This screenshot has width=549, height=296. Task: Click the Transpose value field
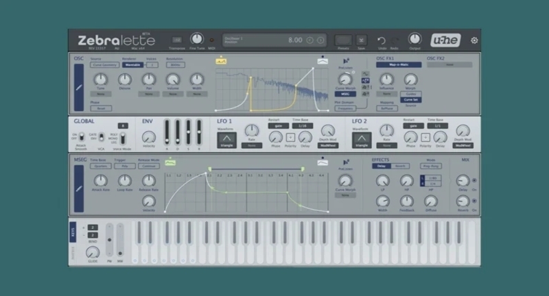coord(177,40)
